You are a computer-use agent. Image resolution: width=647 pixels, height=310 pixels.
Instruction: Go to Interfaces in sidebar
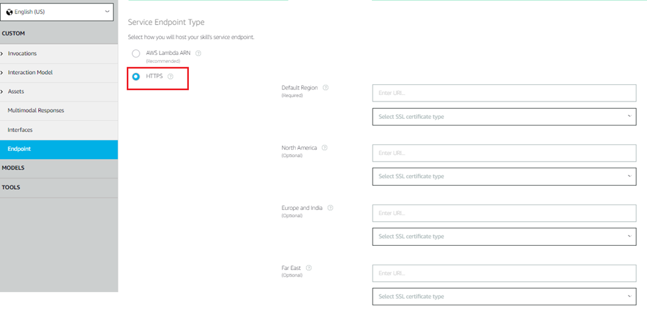(20, 130)
